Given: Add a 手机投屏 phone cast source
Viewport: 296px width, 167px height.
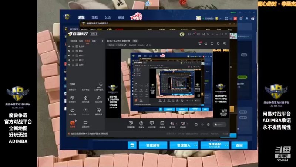Looking at the screenshot, I should coord(152,125).
